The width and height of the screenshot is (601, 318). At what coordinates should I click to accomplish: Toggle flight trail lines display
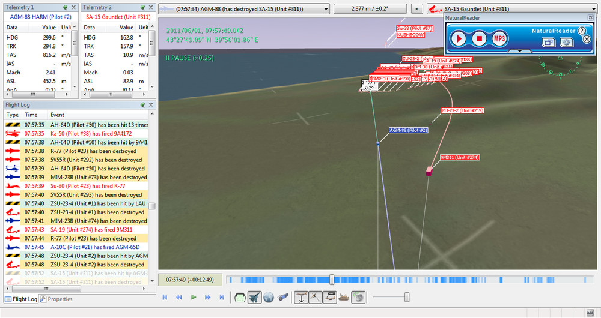coord(316,298)
